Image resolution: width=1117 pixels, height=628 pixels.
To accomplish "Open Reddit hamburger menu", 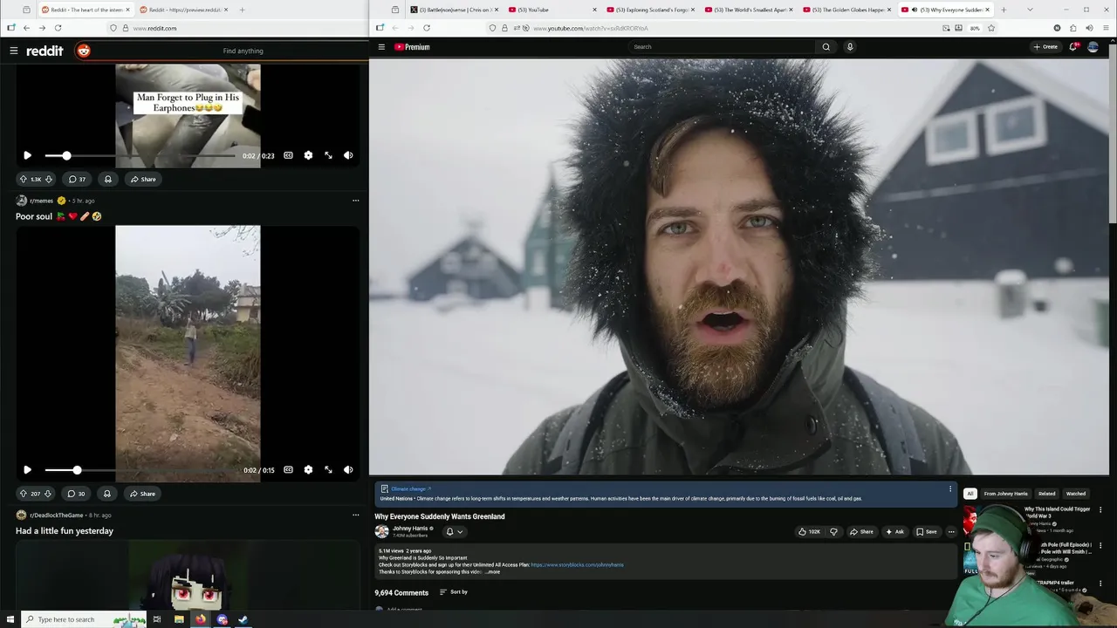I will (13, 51).
